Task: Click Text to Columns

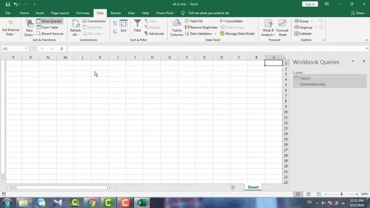Action: [177, 28]
